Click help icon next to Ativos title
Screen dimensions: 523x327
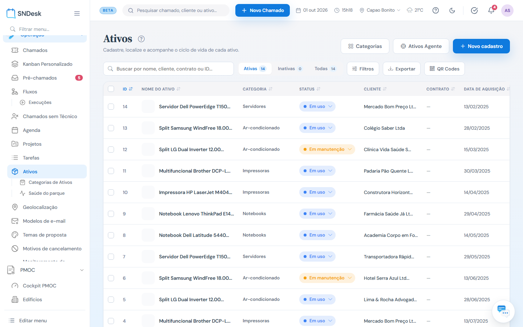(x=141, y=39)
